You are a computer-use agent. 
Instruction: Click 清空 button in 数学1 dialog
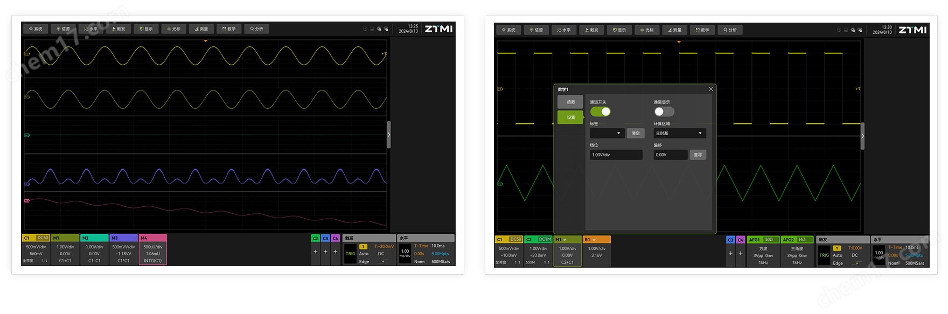tap(636, 133)
